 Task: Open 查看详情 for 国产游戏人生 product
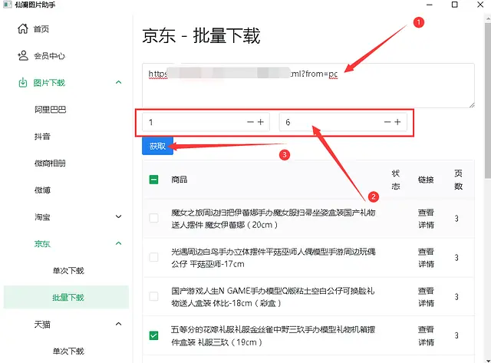[x=426, y=297]
